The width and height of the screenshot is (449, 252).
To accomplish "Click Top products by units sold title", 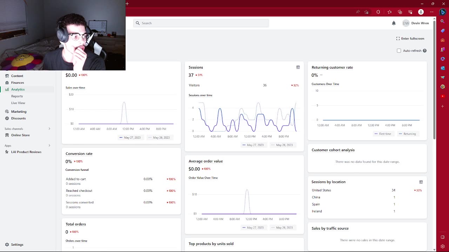I will tap(211, 244).
